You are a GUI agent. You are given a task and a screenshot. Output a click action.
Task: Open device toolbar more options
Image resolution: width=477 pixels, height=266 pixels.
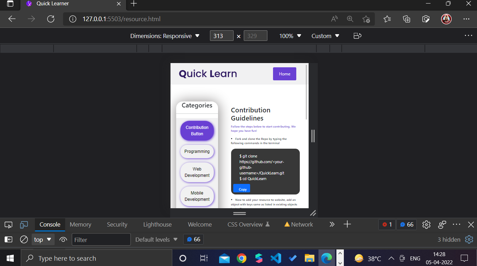(x=468, y=36)
